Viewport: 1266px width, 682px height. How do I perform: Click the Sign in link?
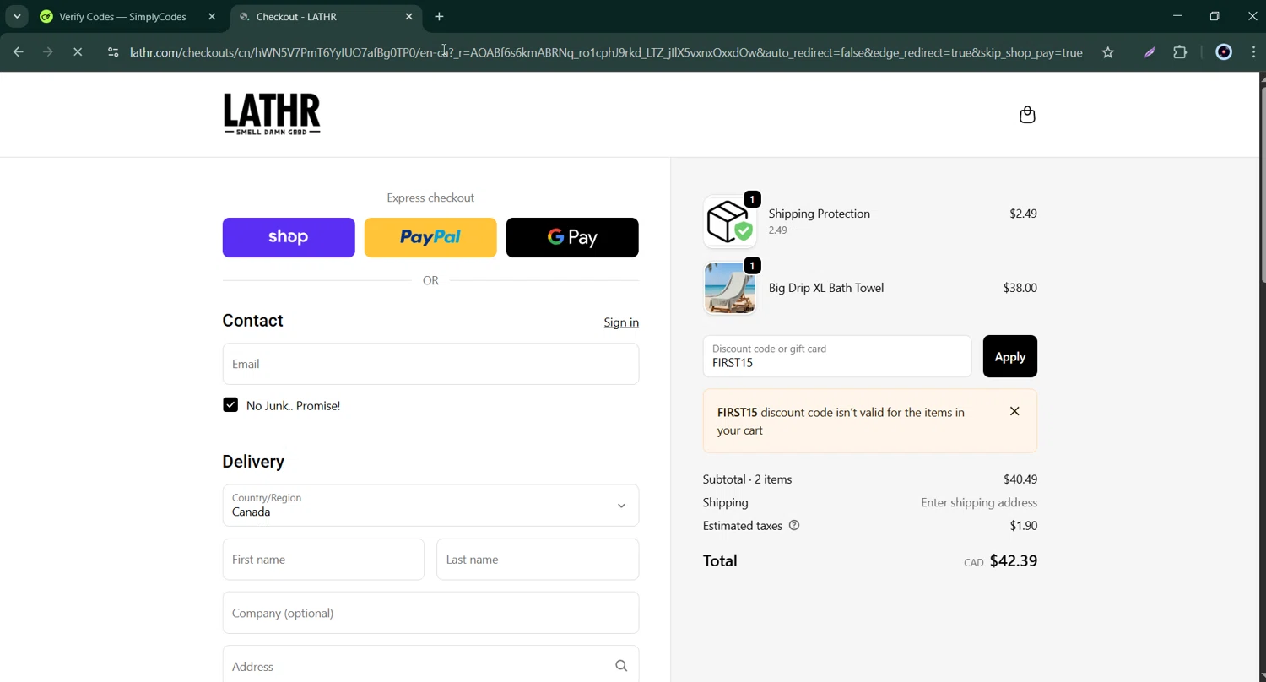621,322
